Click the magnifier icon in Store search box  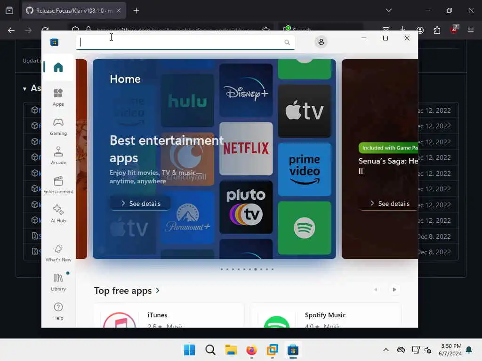tap(287, 42)
